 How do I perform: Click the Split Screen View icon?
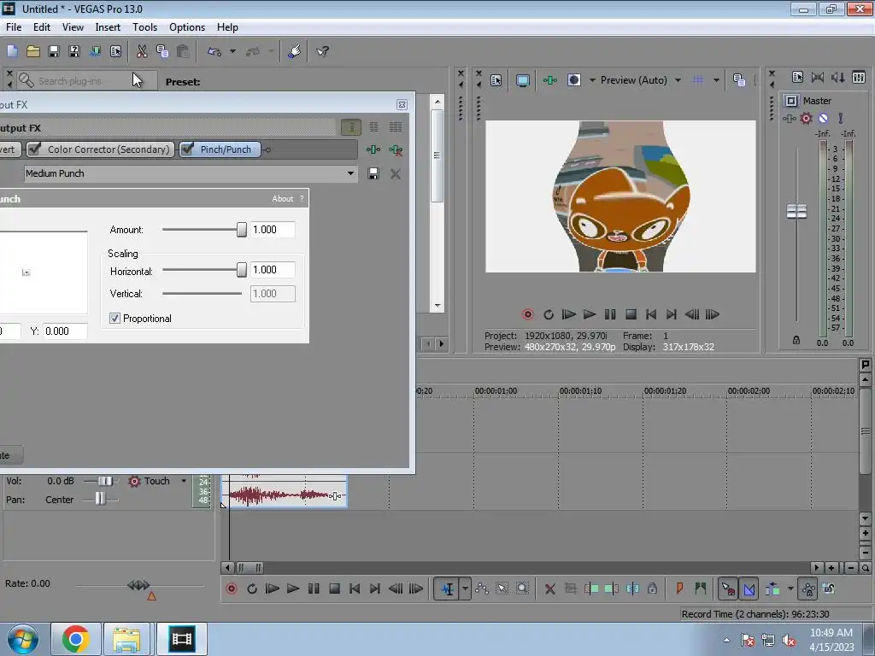[x=573, y=80]
